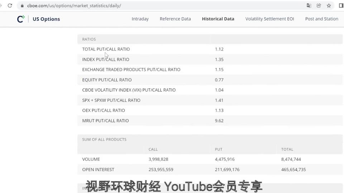
Task: Select the RATIOS table header
Action: tap(89, 39)
